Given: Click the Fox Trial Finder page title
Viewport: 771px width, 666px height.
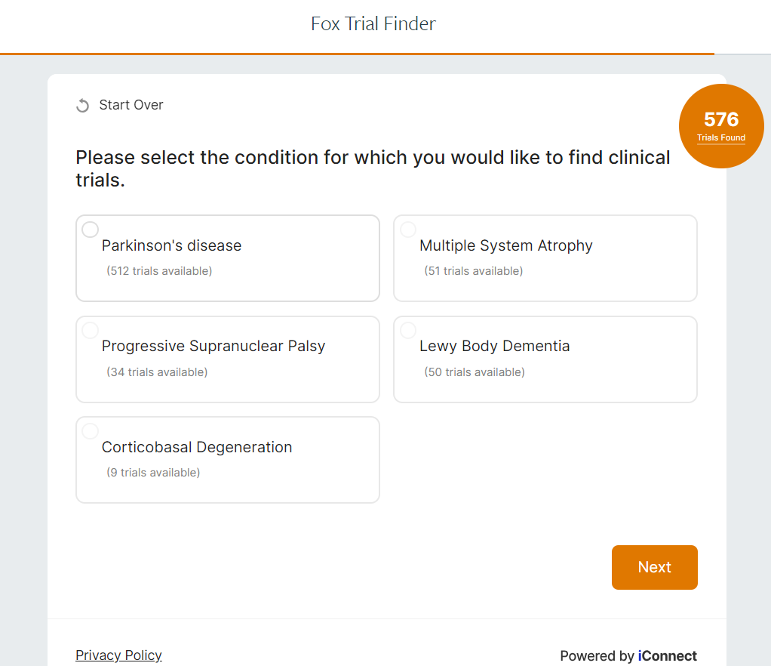Looking at the screenshot, I should (x=373, y=24).
